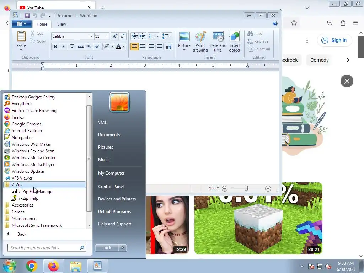Insert Date and time

click(218, 42)
